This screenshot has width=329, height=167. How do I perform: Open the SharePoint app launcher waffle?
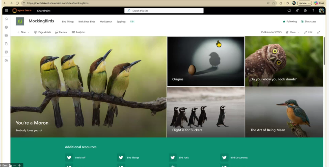pyautogui.click(x=6, y=11)
